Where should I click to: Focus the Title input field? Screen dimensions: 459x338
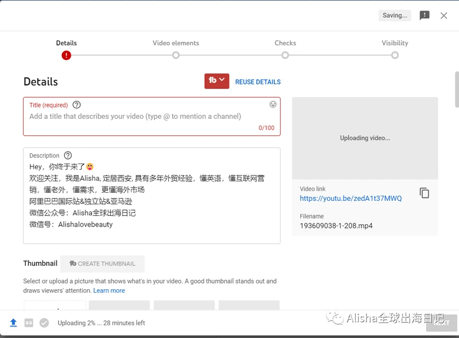click(151, 116)
